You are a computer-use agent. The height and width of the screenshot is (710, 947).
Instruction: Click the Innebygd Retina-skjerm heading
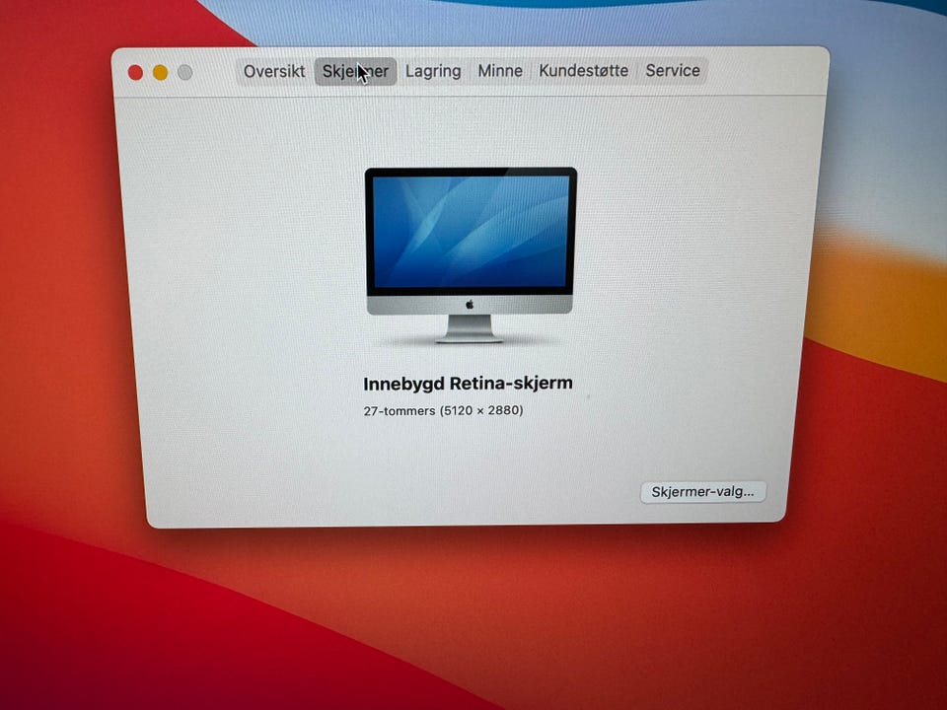coord(468,384)
